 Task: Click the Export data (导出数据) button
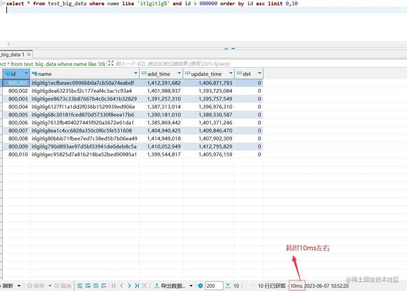170,286
